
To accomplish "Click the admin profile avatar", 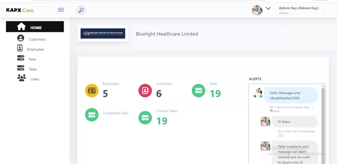I will (x=257, y=10).
